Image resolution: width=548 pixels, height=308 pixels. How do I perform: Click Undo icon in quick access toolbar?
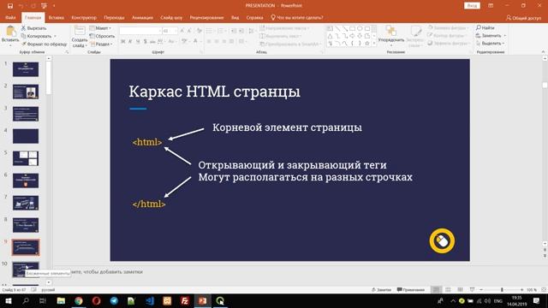(21, 6)
